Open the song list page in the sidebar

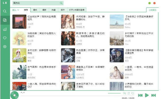point(5,20)
